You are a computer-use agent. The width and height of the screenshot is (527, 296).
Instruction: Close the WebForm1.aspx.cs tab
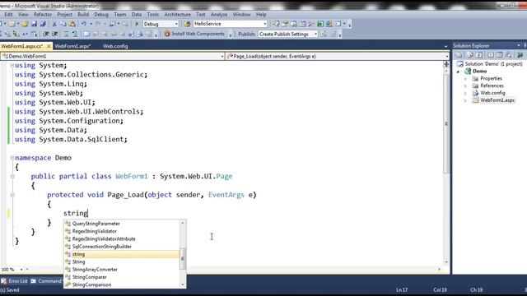[49, 46]
